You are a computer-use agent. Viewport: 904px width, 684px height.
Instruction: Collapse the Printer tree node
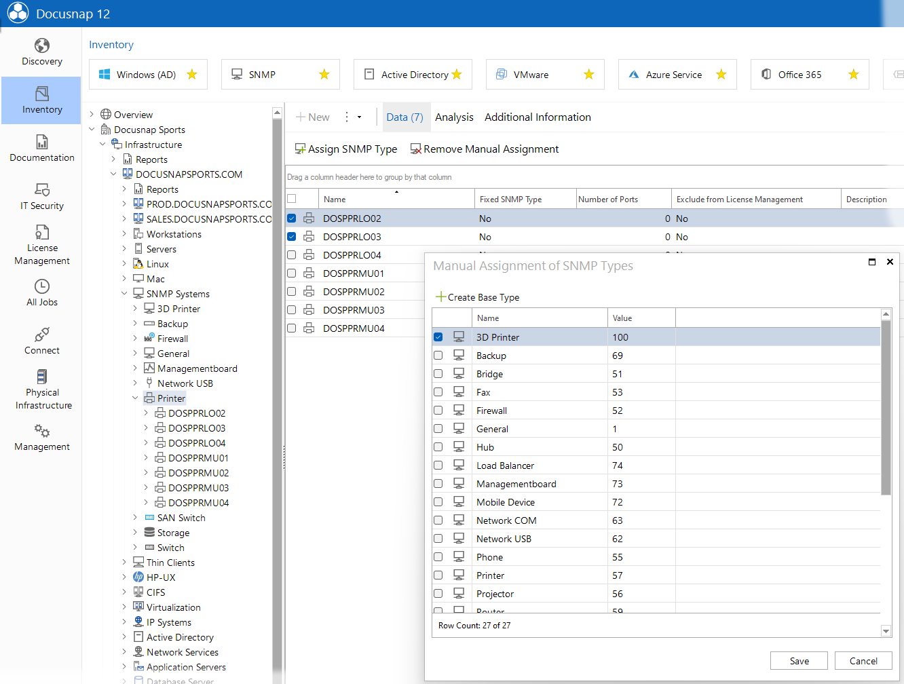point(135,398)
